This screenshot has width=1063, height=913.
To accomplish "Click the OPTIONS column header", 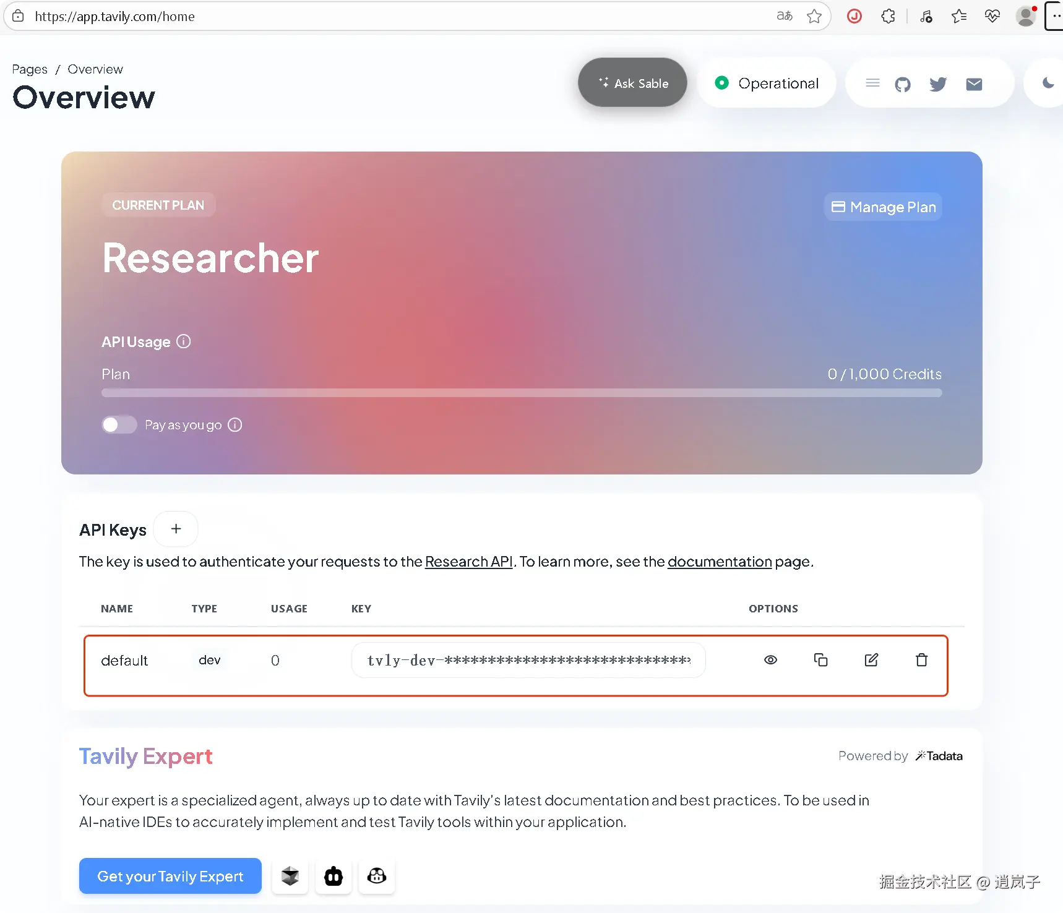I will point(773,609).
